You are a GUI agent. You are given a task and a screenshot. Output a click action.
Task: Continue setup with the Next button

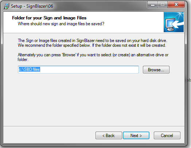[136, 136]
